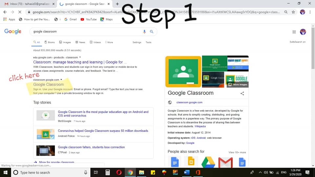The height and width of the screenshot is (177, 315).
Task: Click the zoom magnifier icon in address bar
Action: [x=286, y=12]
